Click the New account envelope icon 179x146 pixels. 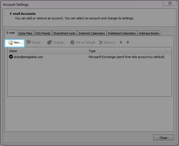pyautogui.click(x=10, y=42)
